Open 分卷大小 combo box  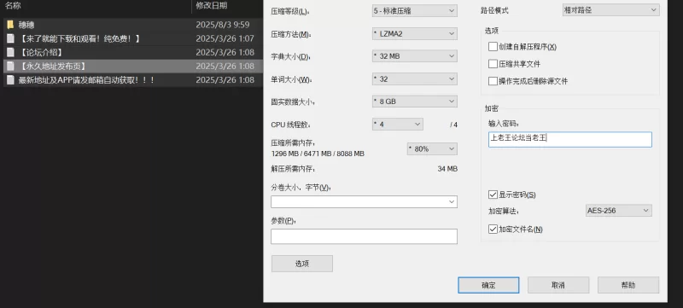(364, 202)
